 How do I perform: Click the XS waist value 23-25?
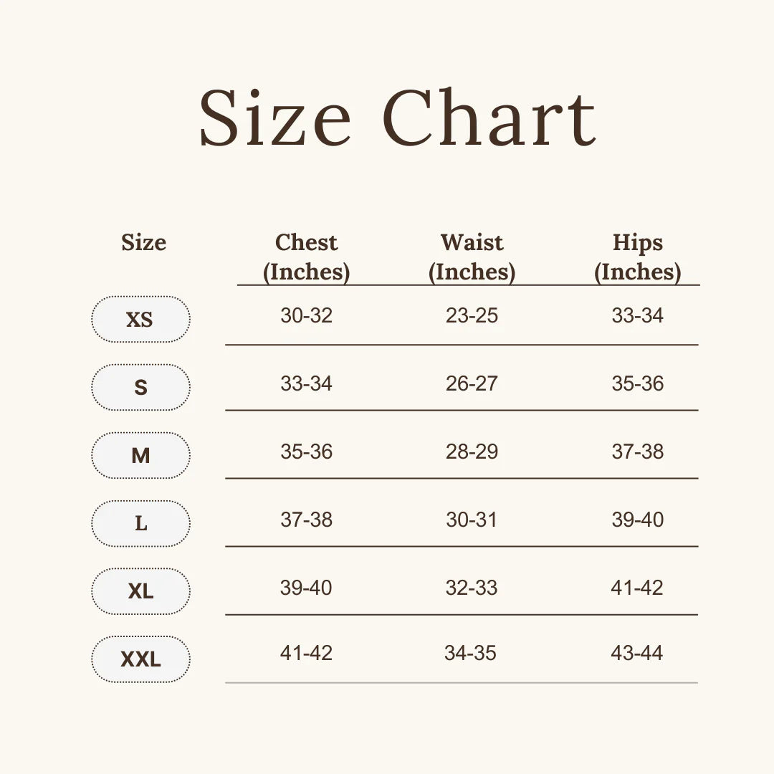(x=472, y=315)
